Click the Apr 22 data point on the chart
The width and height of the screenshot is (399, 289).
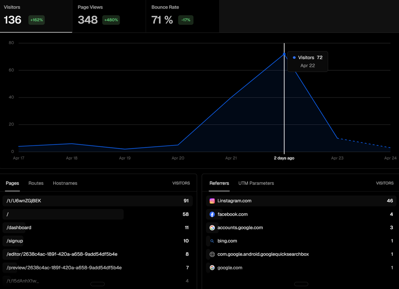click(284, 54)
